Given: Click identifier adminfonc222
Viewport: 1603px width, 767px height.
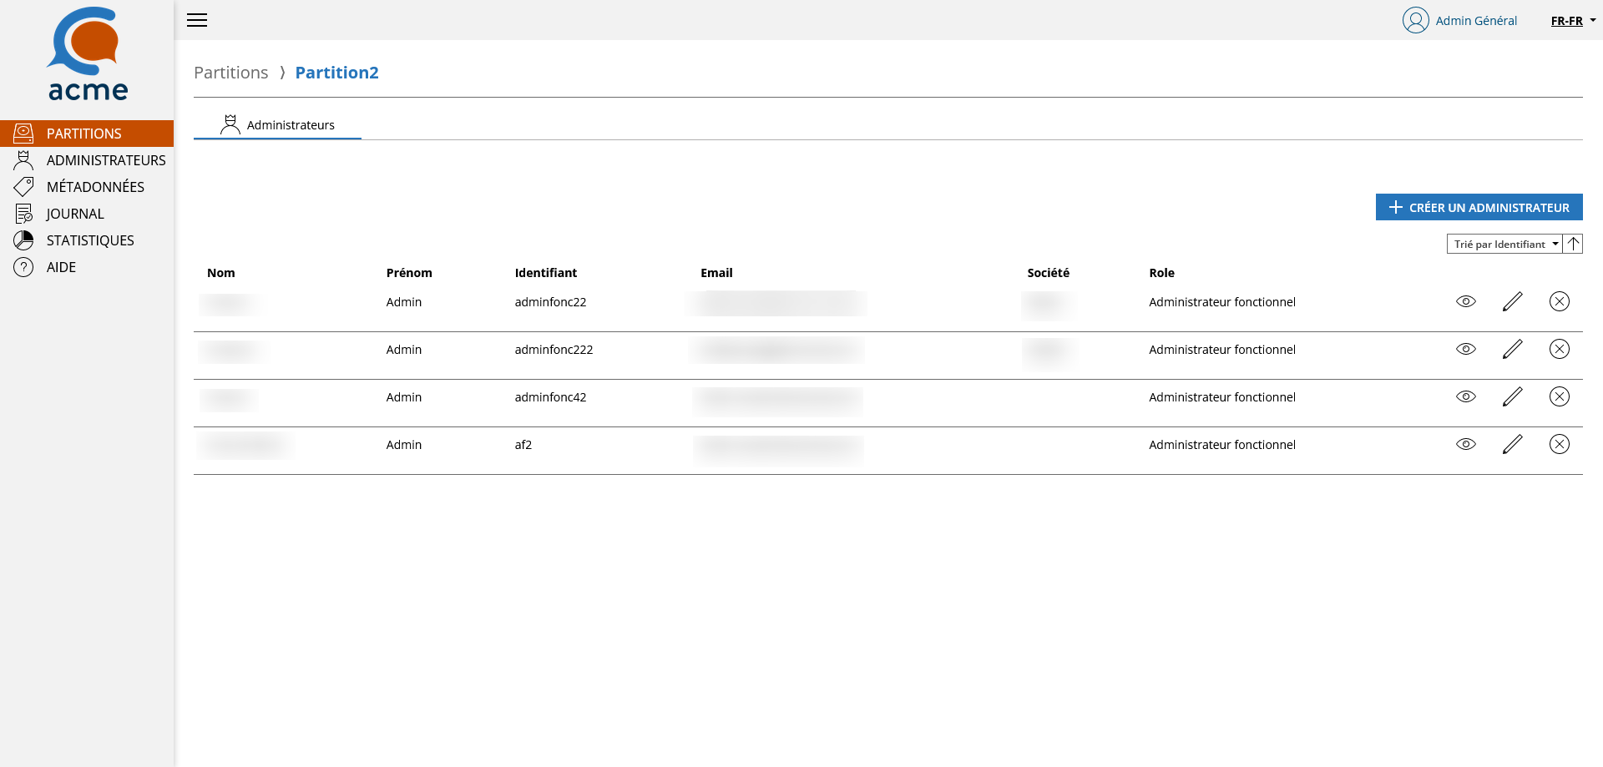Looking at the screenshot, I should (x=554, y=350).
